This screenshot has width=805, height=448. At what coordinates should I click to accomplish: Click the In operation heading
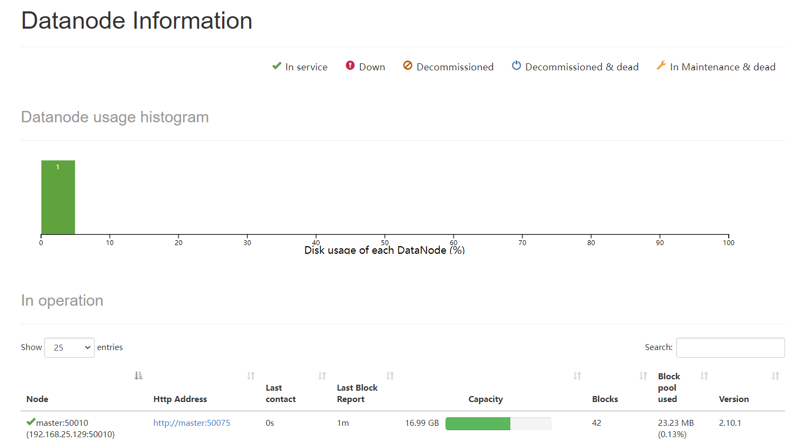62,300
